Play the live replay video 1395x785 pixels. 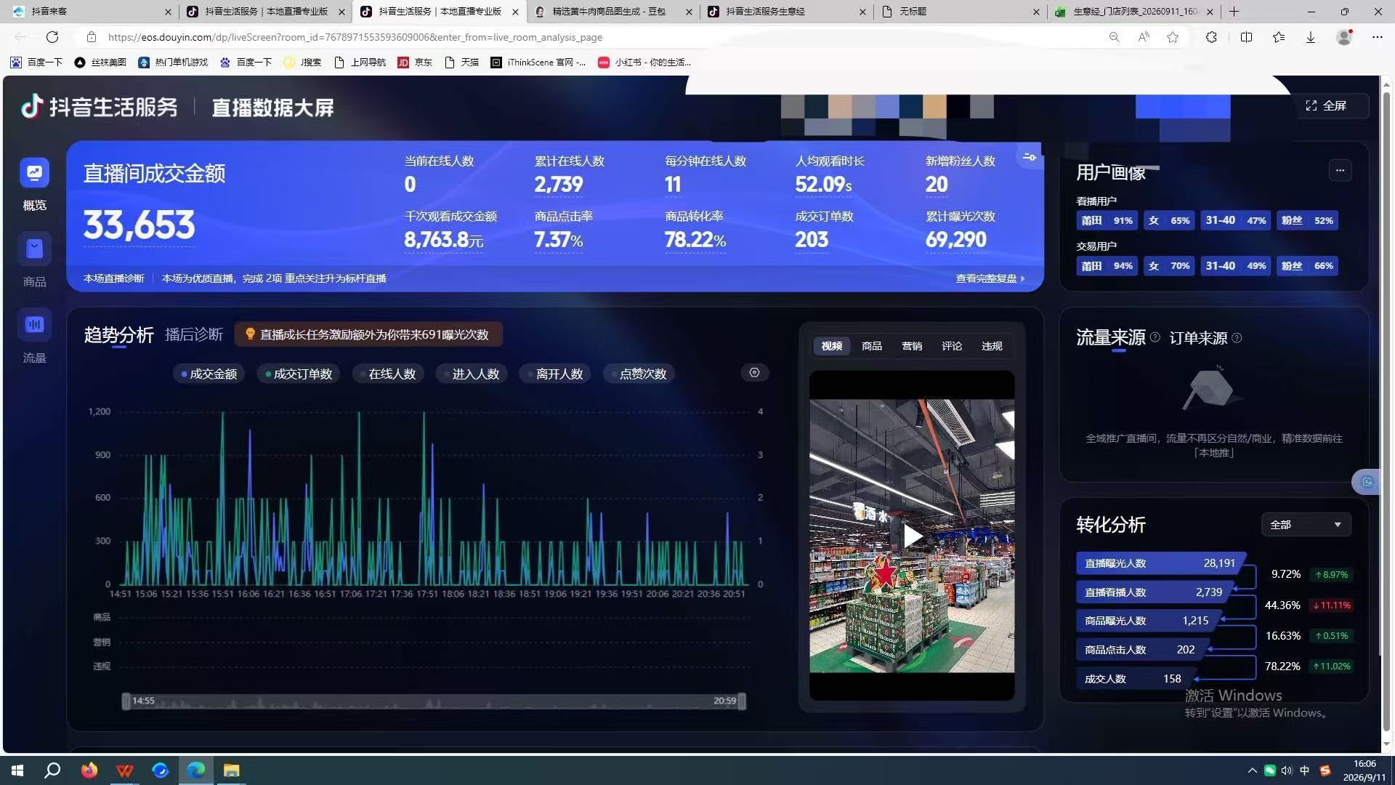pyautogui.click(x=912, y=536)
